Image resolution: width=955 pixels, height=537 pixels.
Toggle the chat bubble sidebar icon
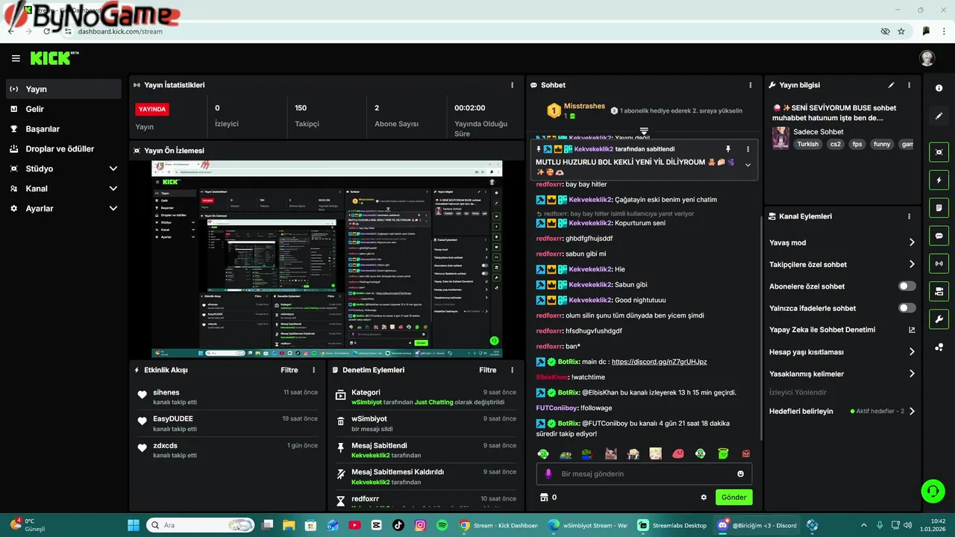click(x=939, y=236)
